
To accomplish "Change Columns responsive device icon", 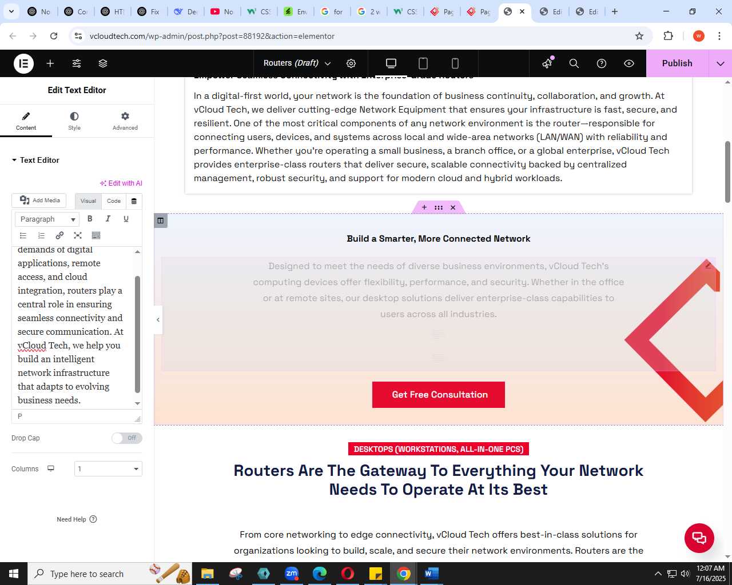I will [51, 468].
